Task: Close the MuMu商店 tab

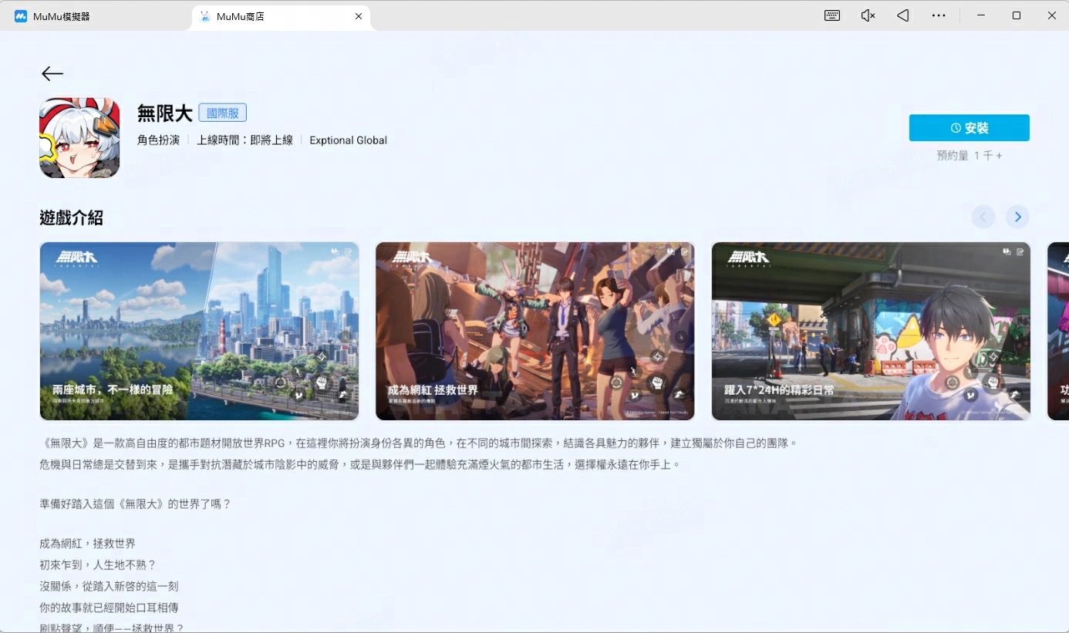Action: point(359,16)
